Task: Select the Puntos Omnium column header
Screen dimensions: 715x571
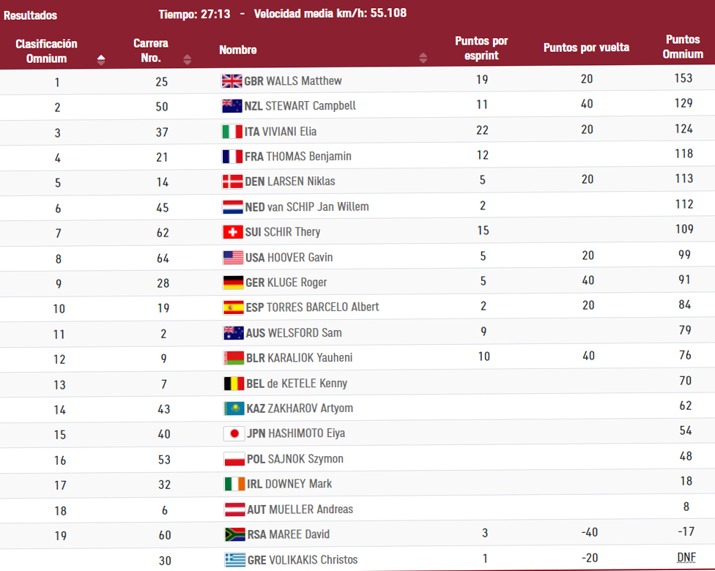Action: click(x=683, y=47)
